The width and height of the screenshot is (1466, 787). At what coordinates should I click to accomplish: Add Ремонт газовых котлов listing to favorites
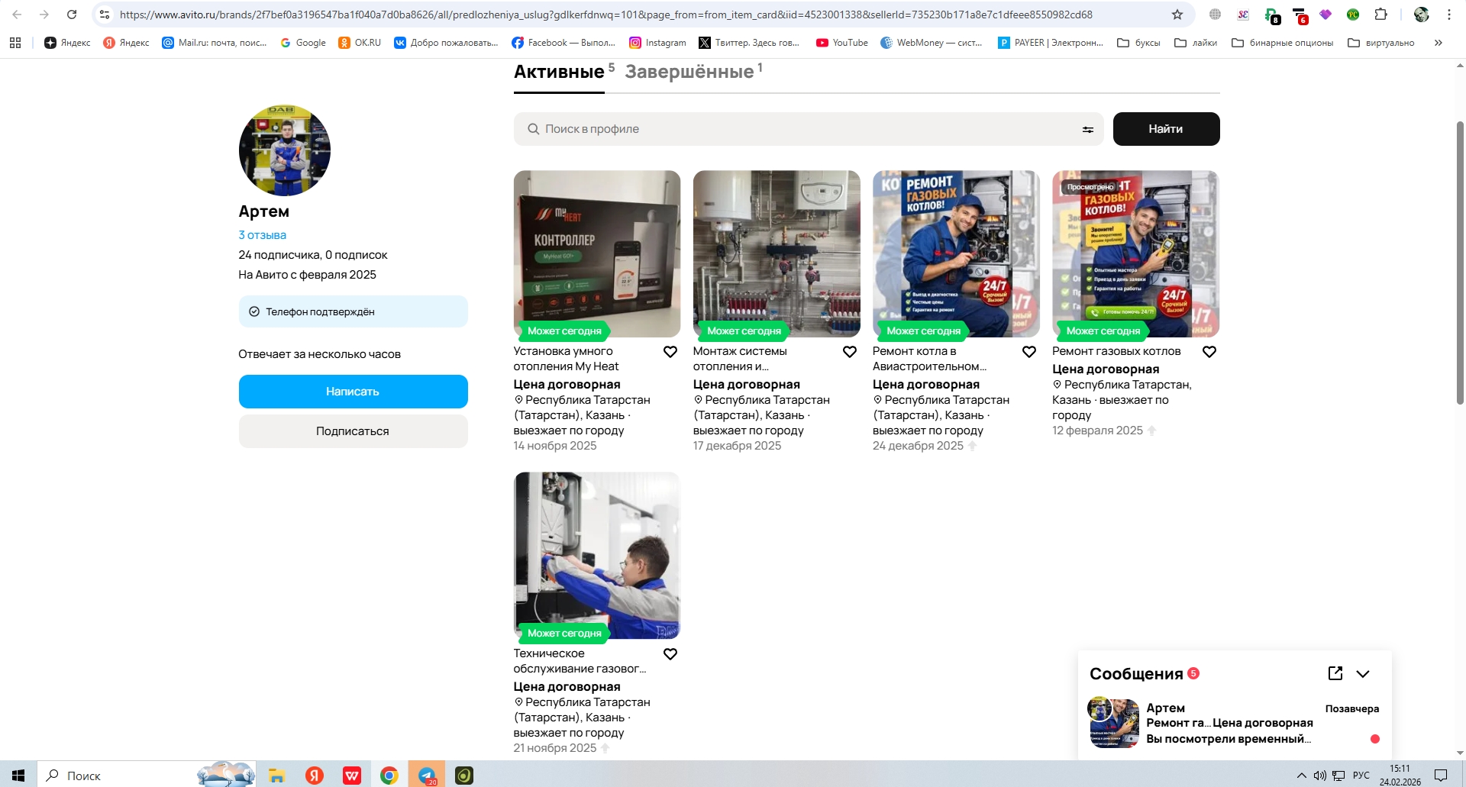(x=1209, y=352)
